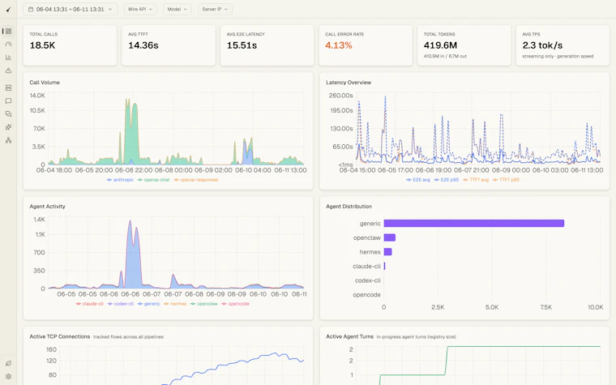Toggle opencode series in Agent Activity legend

pyautogui.click(x=235, y=304)
